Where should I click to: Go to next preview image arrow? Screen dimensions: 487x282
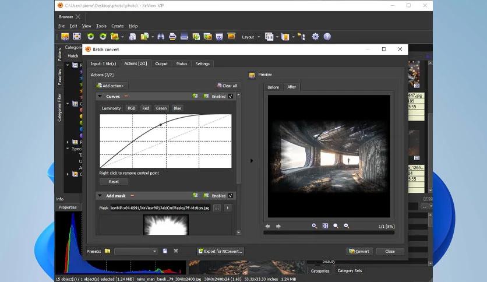278,226
